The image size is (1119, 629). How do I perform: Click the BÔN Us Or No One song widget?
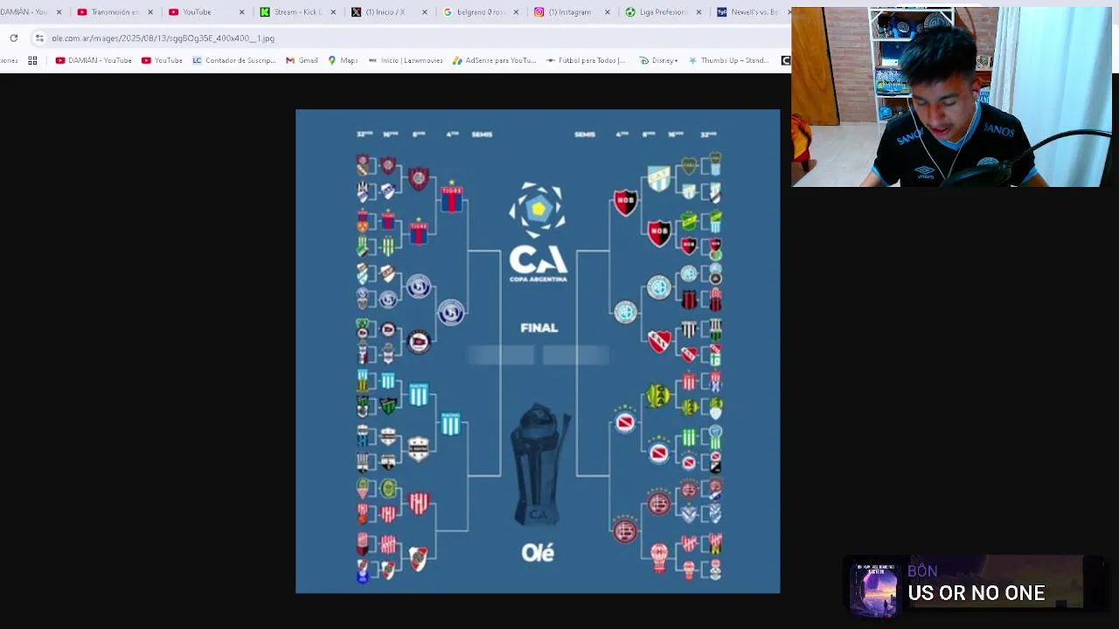(977, 584)
